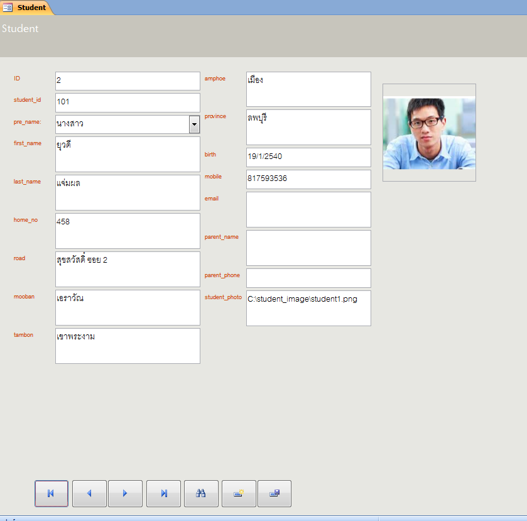Image resolution: width=527 pixels, height=521 pixels.
Task: Click the ID label
Action: 17,79
